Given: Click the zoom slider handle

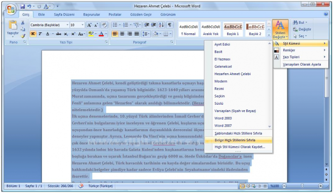Looking at the screenshot, I should 302,186.
